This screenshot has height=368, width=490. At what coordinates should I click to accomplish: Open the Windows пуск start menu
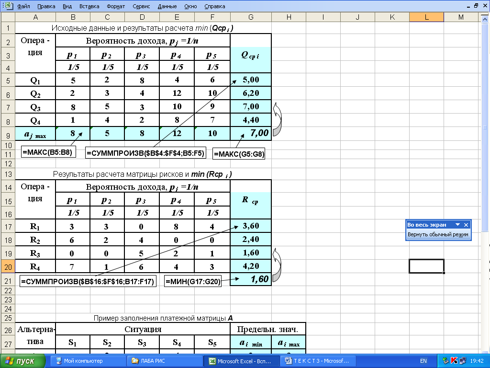point(22,361)
